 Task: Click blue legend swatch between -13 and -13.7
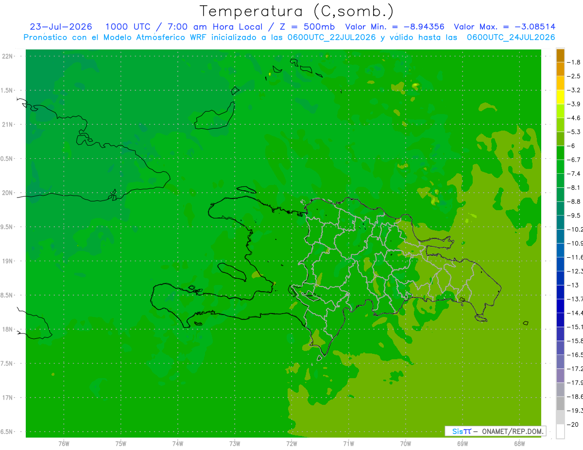(560, 292)
